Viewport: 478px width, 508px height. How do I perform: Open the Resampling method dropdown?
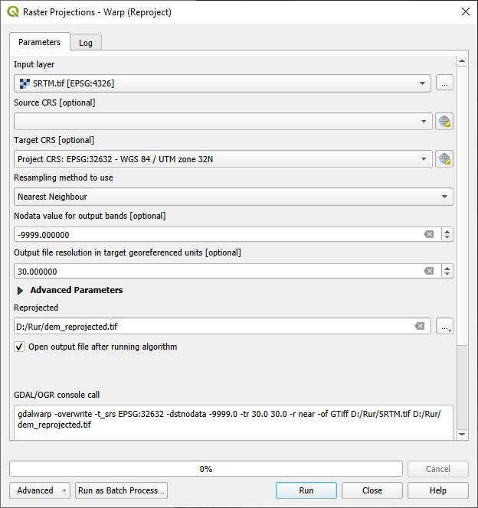coord(234,197)
